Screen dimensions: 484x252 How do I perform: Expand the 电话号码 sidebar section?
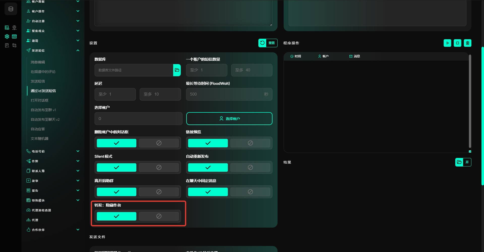(78, 151)
